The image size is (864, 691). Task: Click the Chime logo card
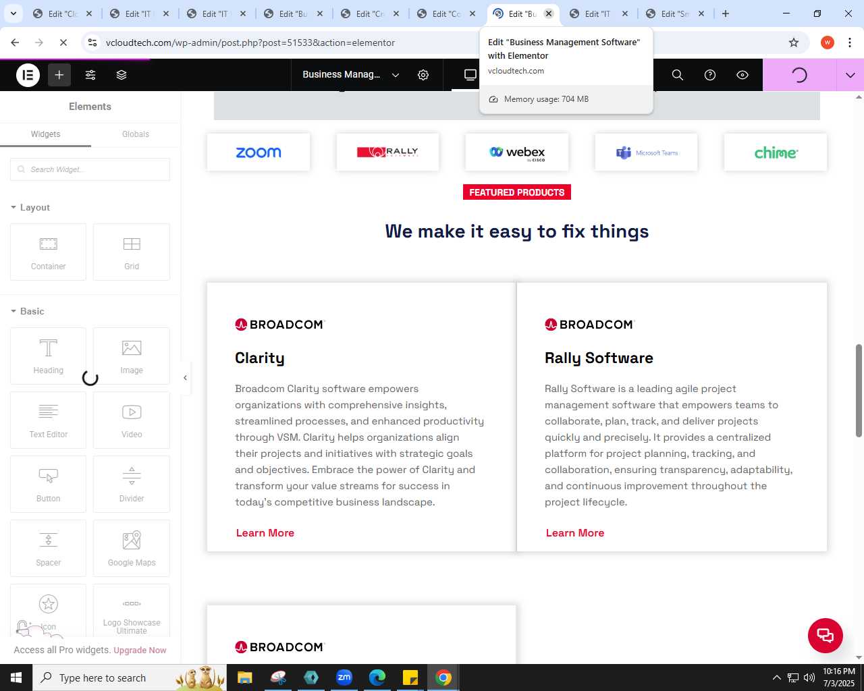click(776, 153)
